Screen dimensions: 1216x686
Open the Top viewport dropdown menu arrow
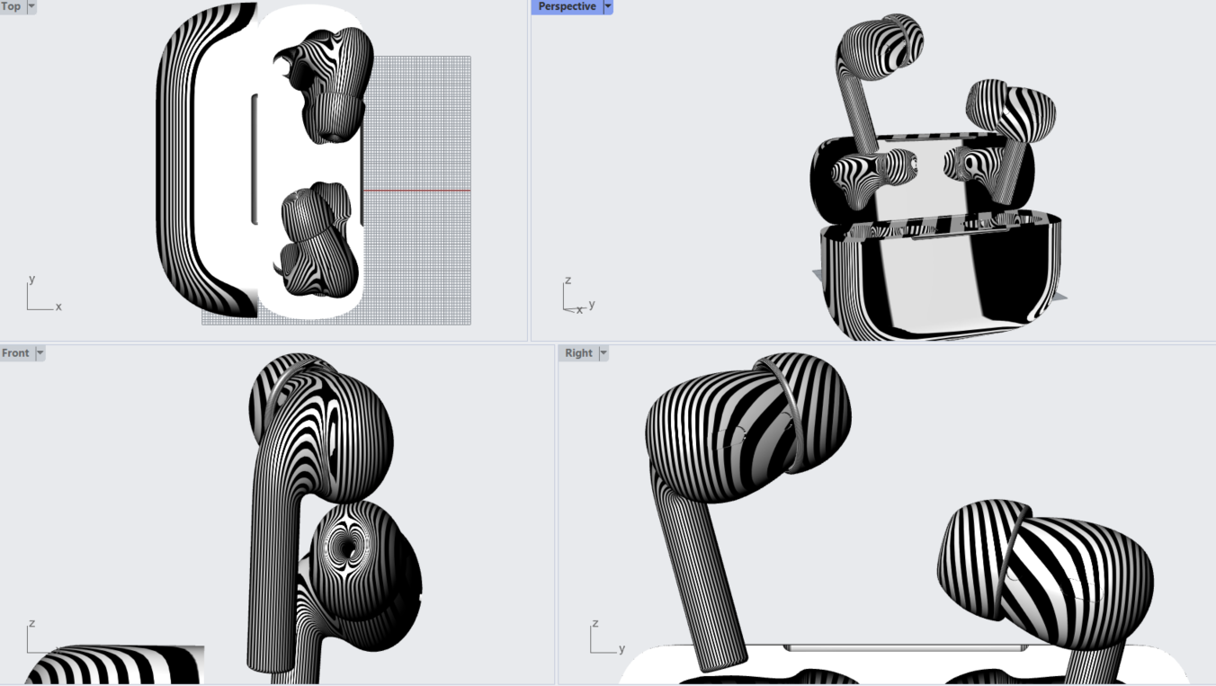[x=31, y=6]
